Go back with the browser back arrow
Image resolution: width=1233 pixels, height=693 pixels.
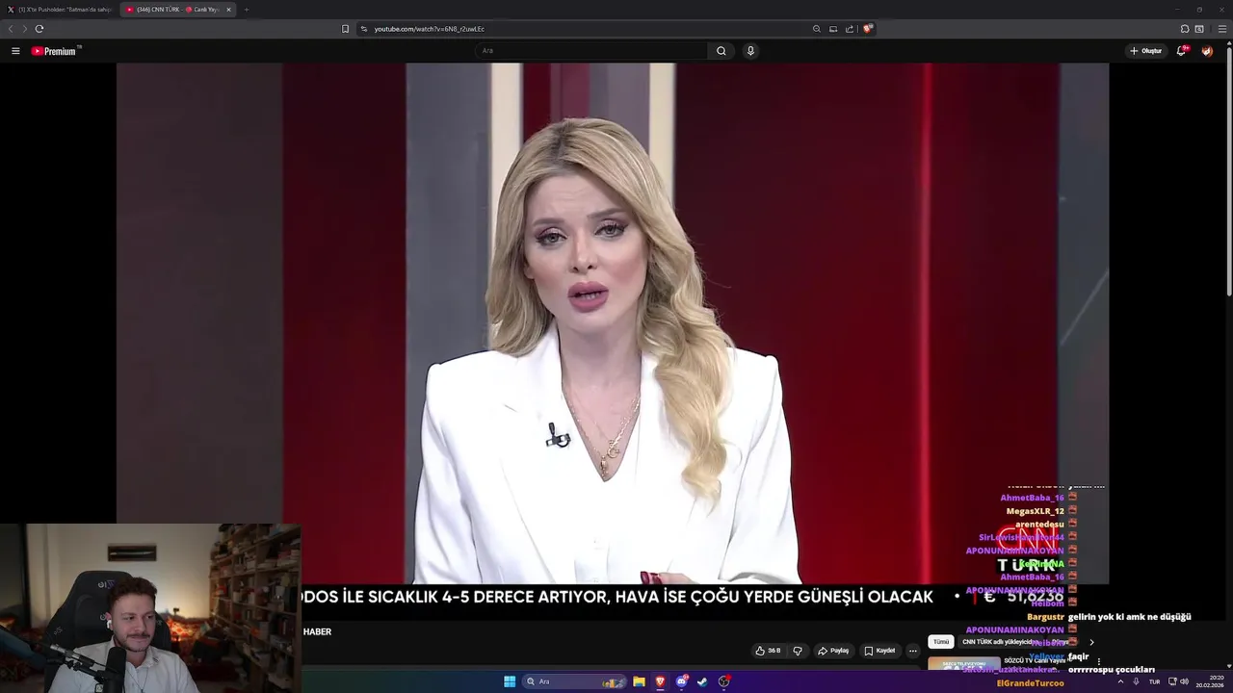coord(11,29)
